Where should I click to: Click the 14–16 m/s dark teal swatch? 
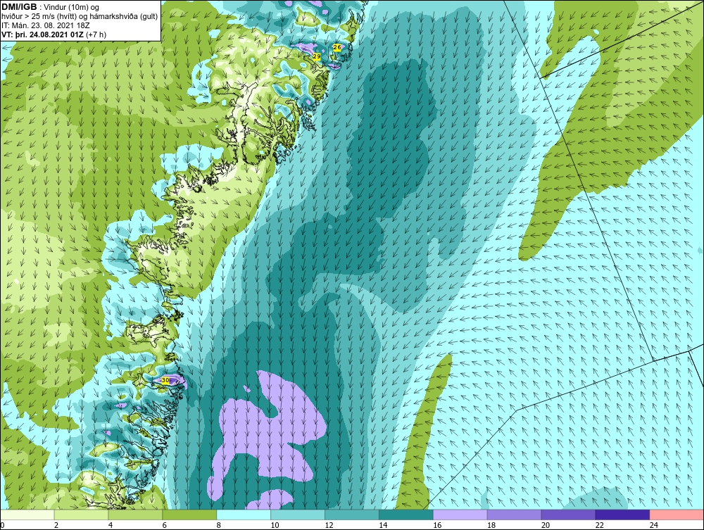tap(406, 515)
